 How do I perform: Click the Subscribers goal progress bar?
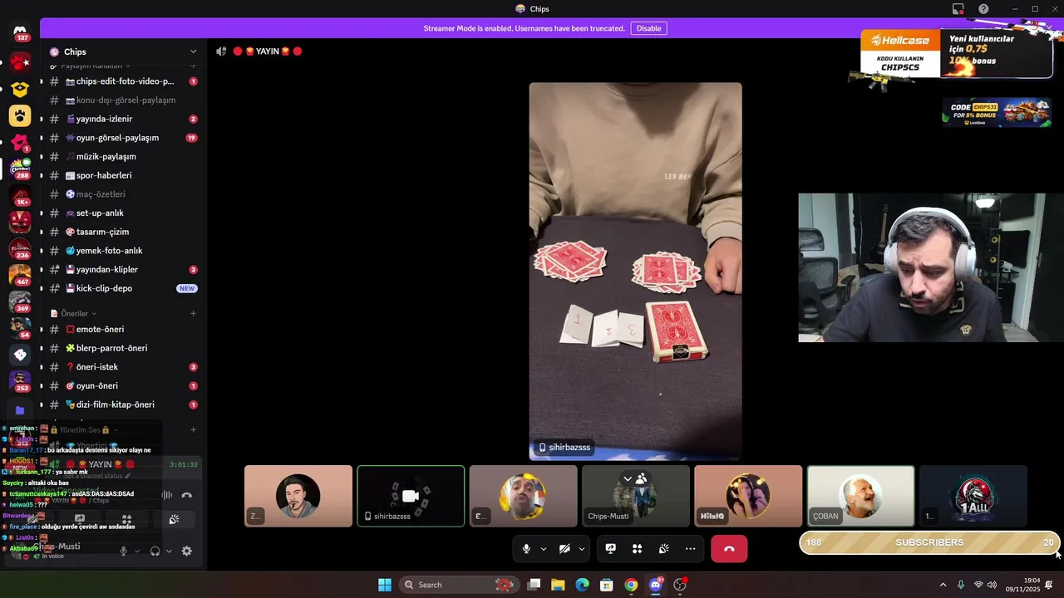(929, 542)
